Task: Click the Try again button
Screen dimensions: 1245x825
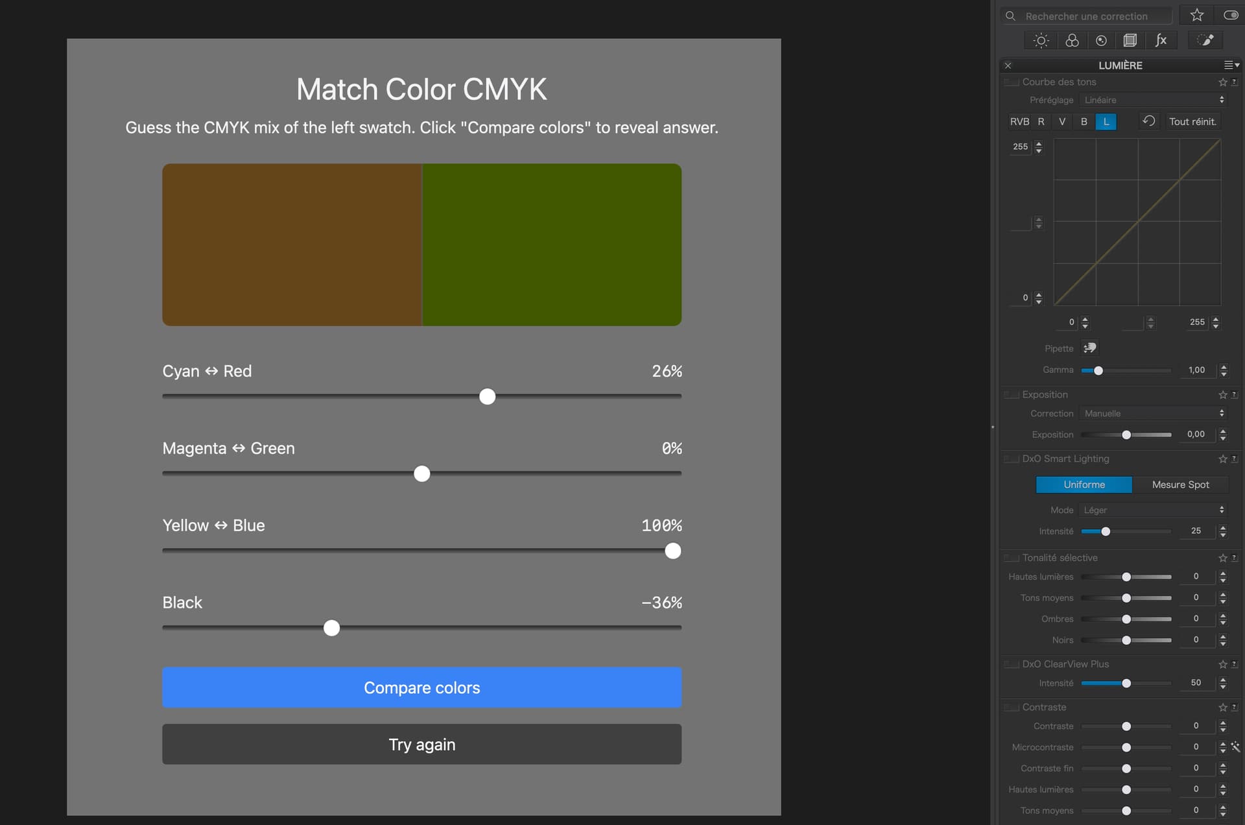Action: pyautogui.click(x=421, y=745)
